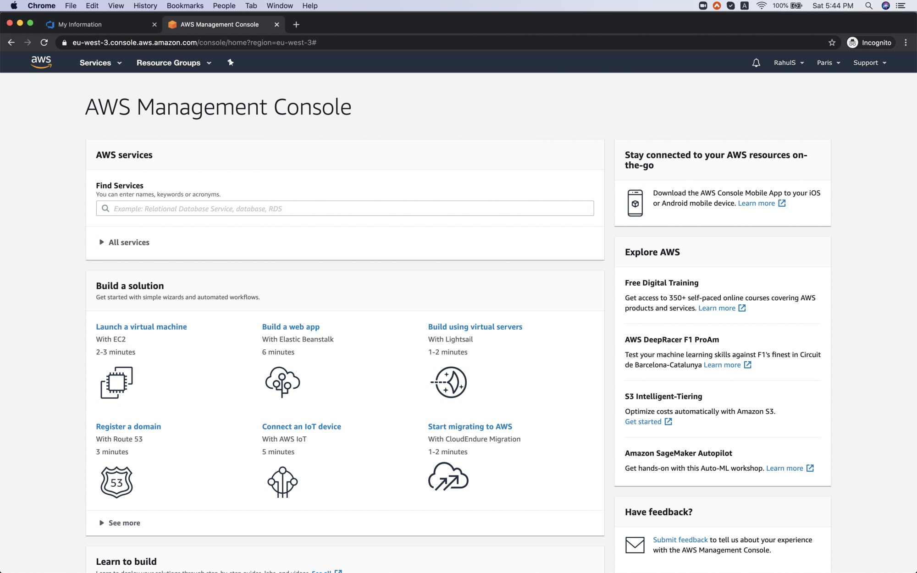Screen dimensions: 917x573
Task: Click the Submit feedback link
Action: click(x=680, y=540)
